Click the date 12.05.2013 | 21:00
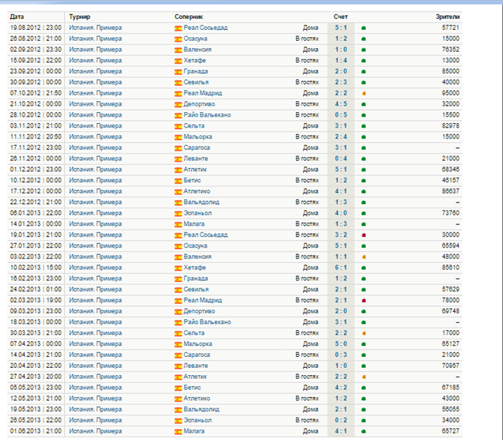 [x=36, y=398]
